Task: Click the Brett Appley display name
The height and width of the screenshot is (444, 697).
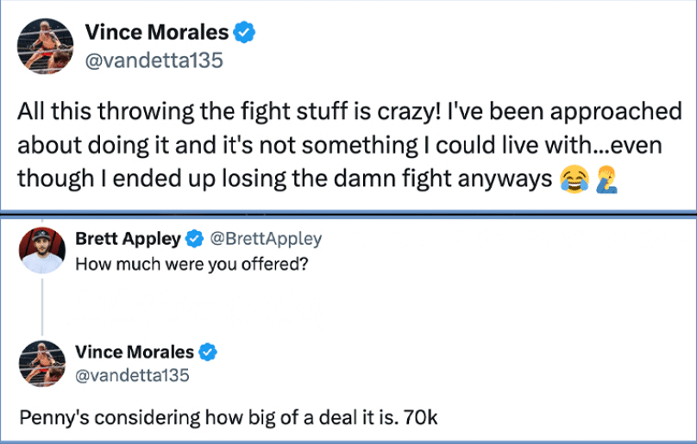Action: click(x=128, y=239)
